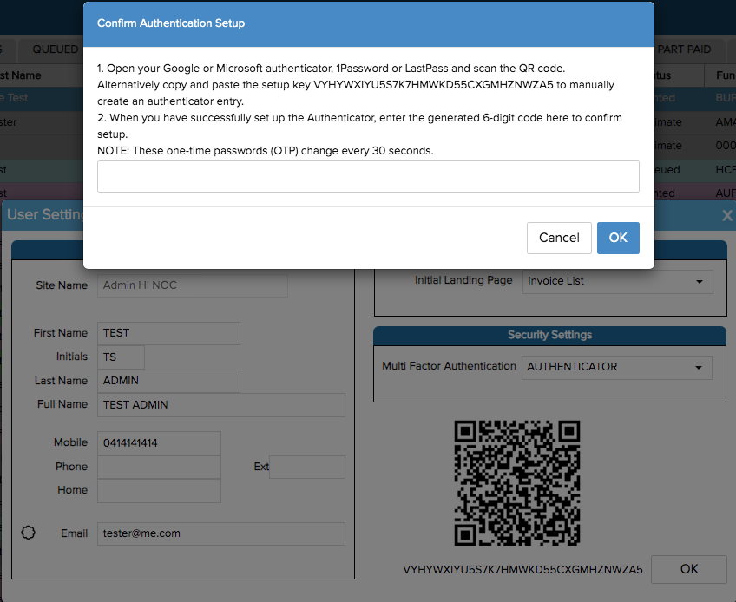Click the circular icon beside Email
The height and width of the screenshot is (602, 736).
click(x=28, y=533)
